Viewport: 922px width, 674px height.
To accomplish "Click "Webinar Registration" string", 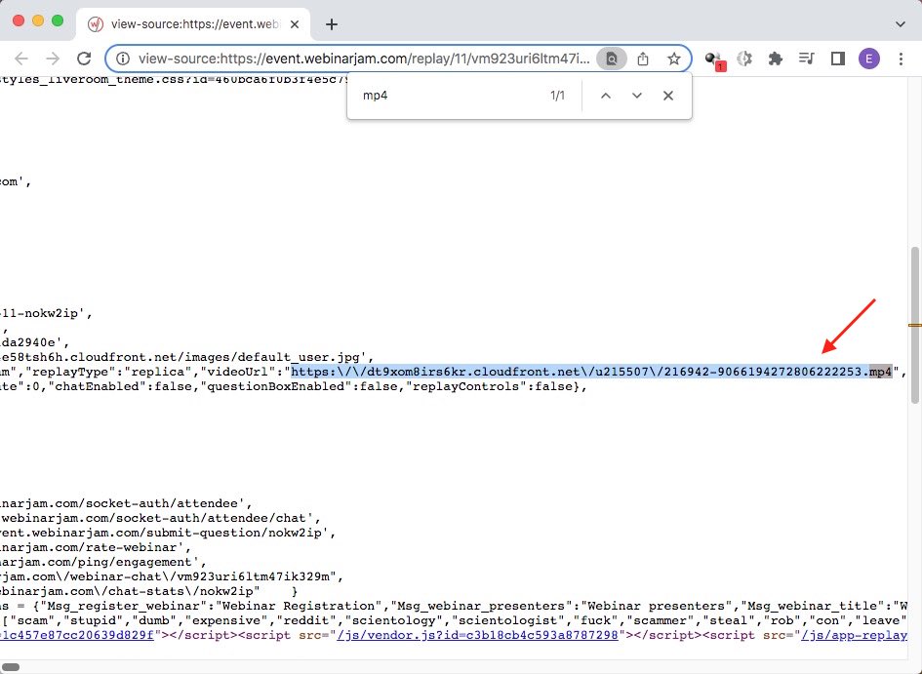I will click(x=300, y=606).
